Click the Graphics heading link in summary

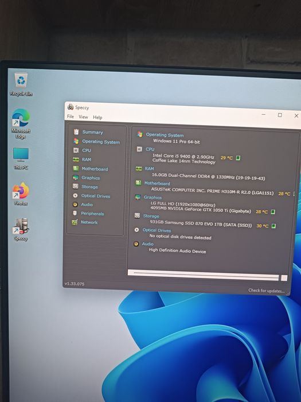point(153,198)
